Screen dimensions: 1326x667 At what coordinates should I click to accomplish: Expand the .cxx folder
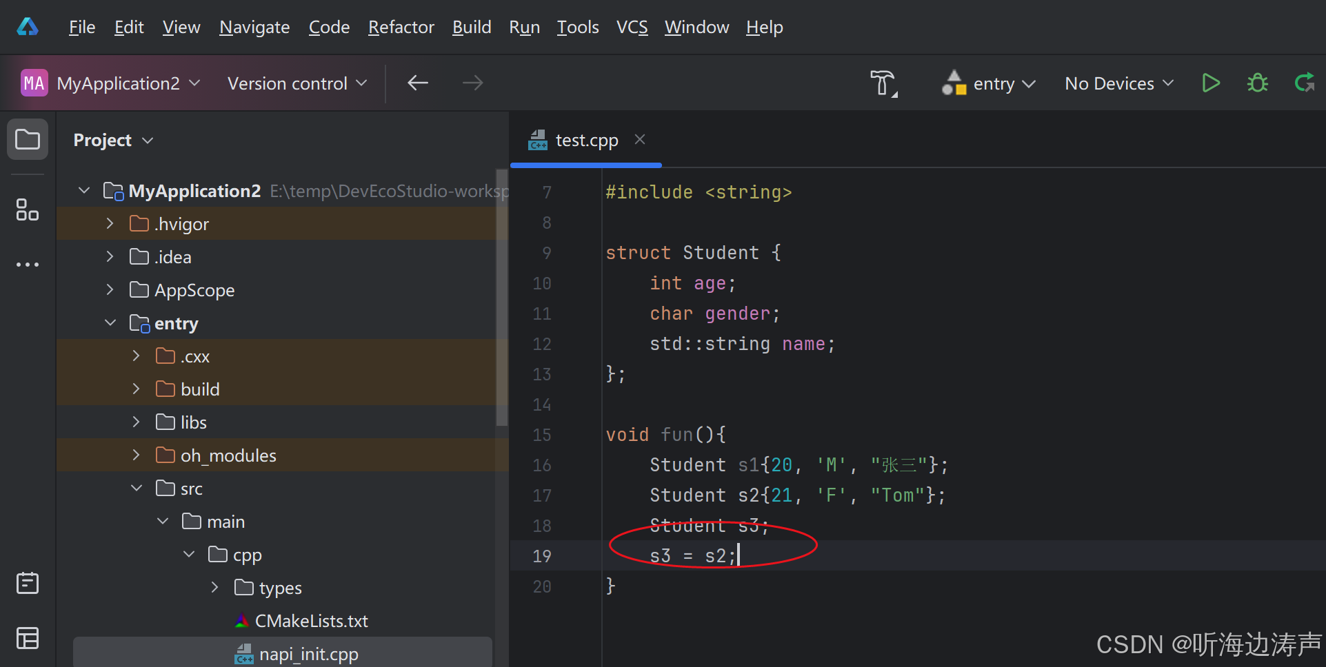[137, 356]
